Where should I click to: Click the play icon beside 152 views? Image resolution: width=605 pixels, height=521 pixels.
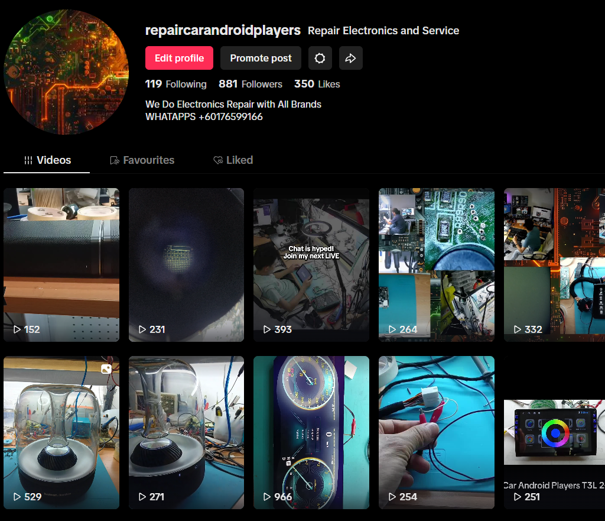pos(17,329)
